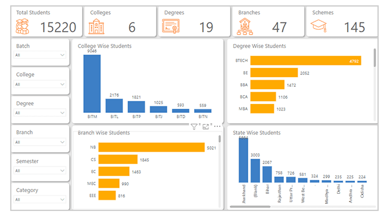Open the Branch slicer dropdown
This screenshot has height=214, width=387.
coord(39,142)
